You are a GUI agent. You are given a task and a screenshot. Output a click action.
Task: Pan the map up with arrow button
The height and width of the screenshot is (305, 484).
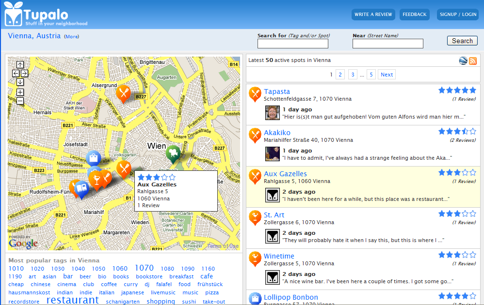point(20,65)
